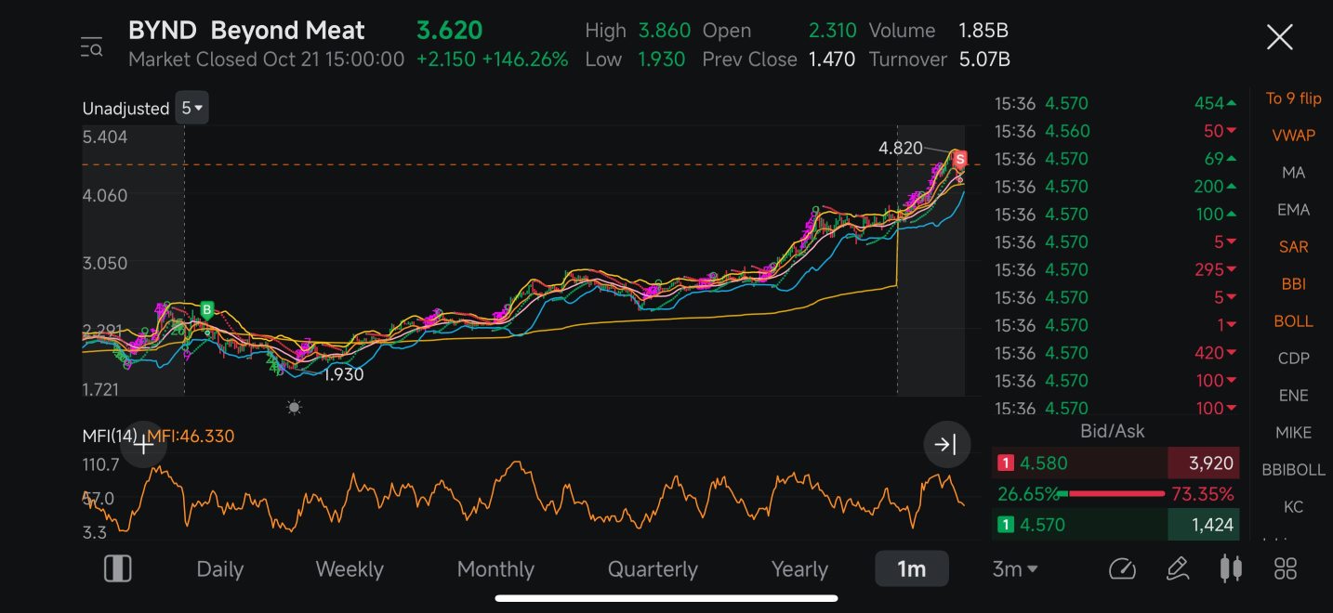The width and height of the screenshot is (1333, 613).
Task: Toggle the VWAP indicator
Action: pos(1293,136)
